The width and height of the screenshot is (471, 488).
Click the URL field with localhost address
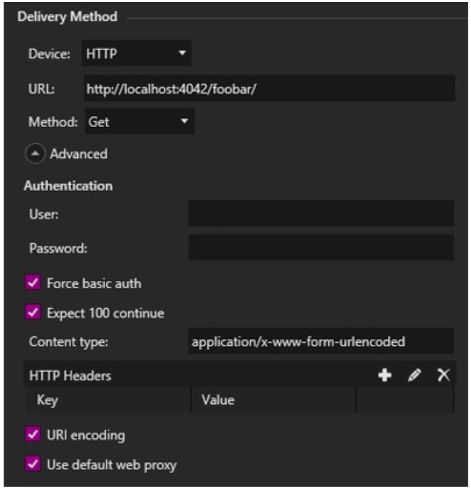(x=270, y=88)
